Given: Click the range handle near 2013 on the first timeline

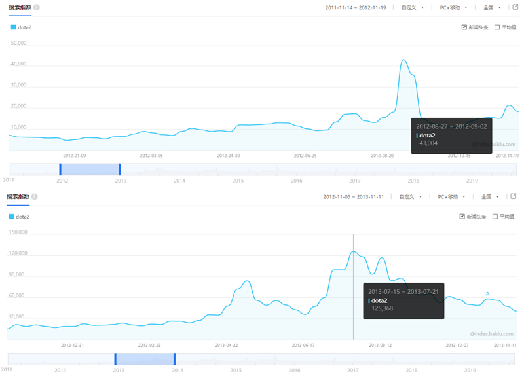Looking at the screenshot, I should coord(119,170).
